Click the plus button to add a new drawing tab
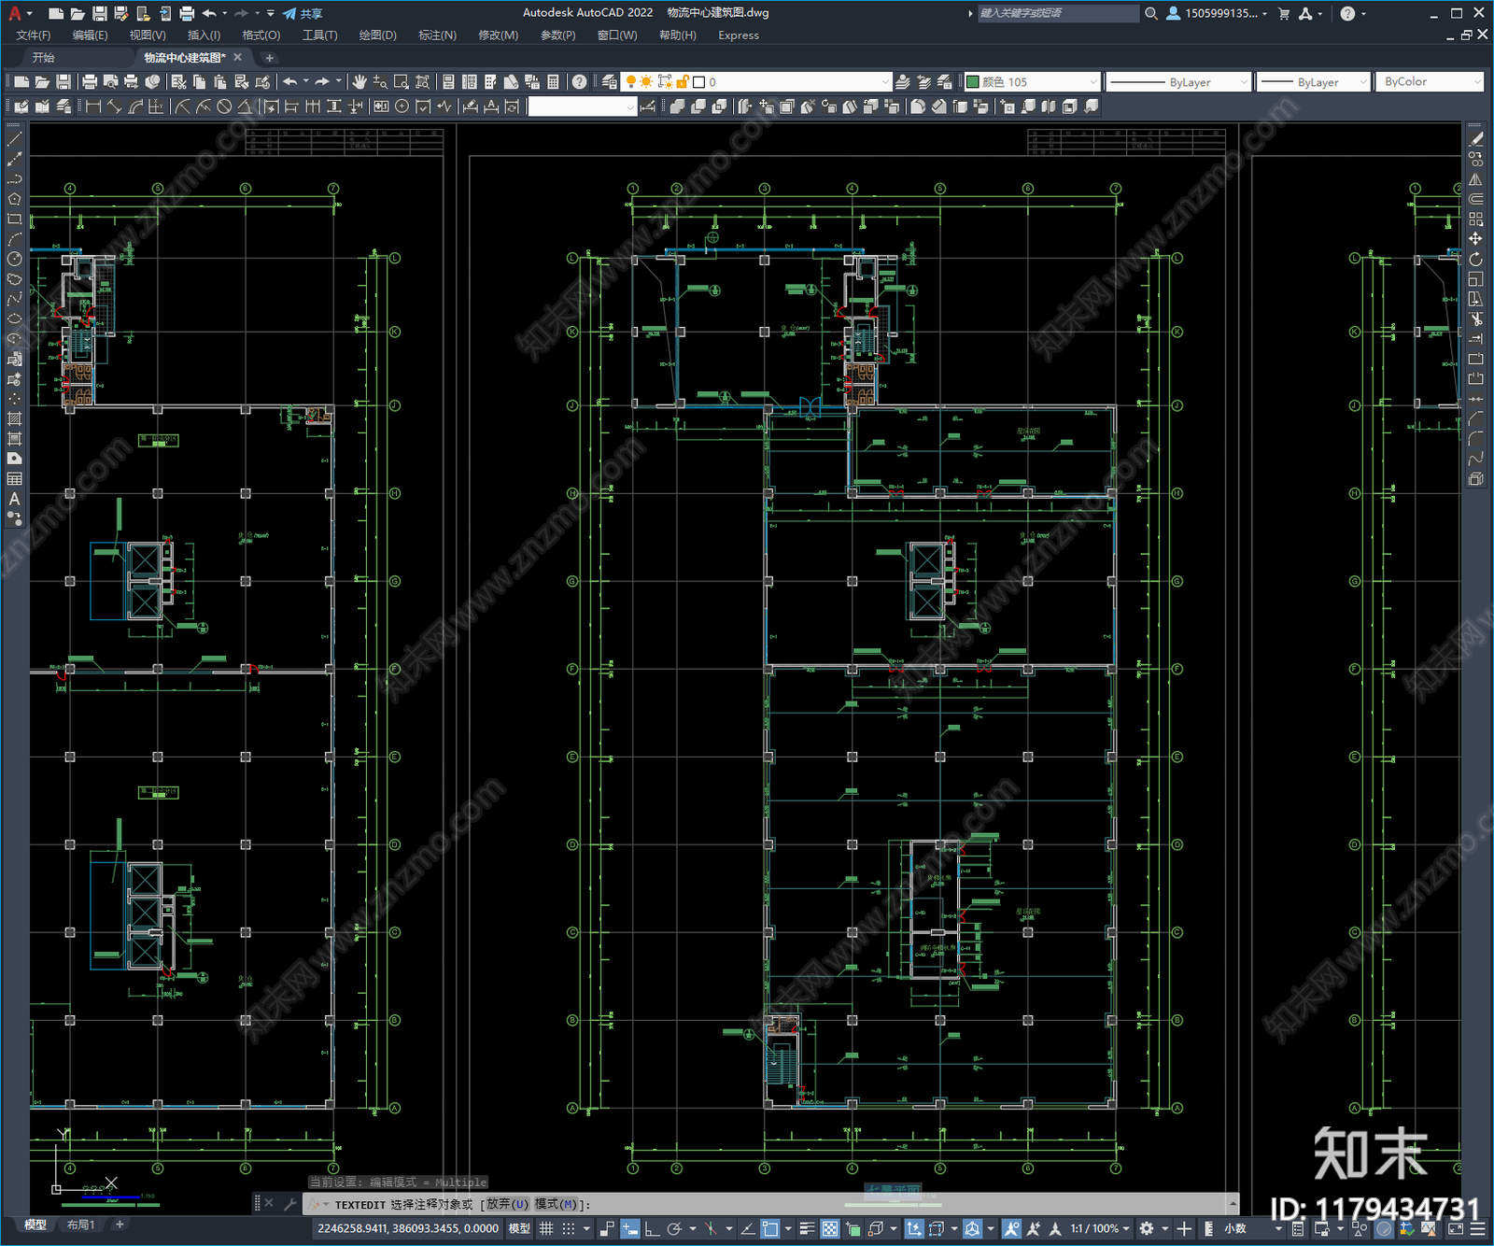This screenshot has width=1494, height=1246. coord(269,58)
